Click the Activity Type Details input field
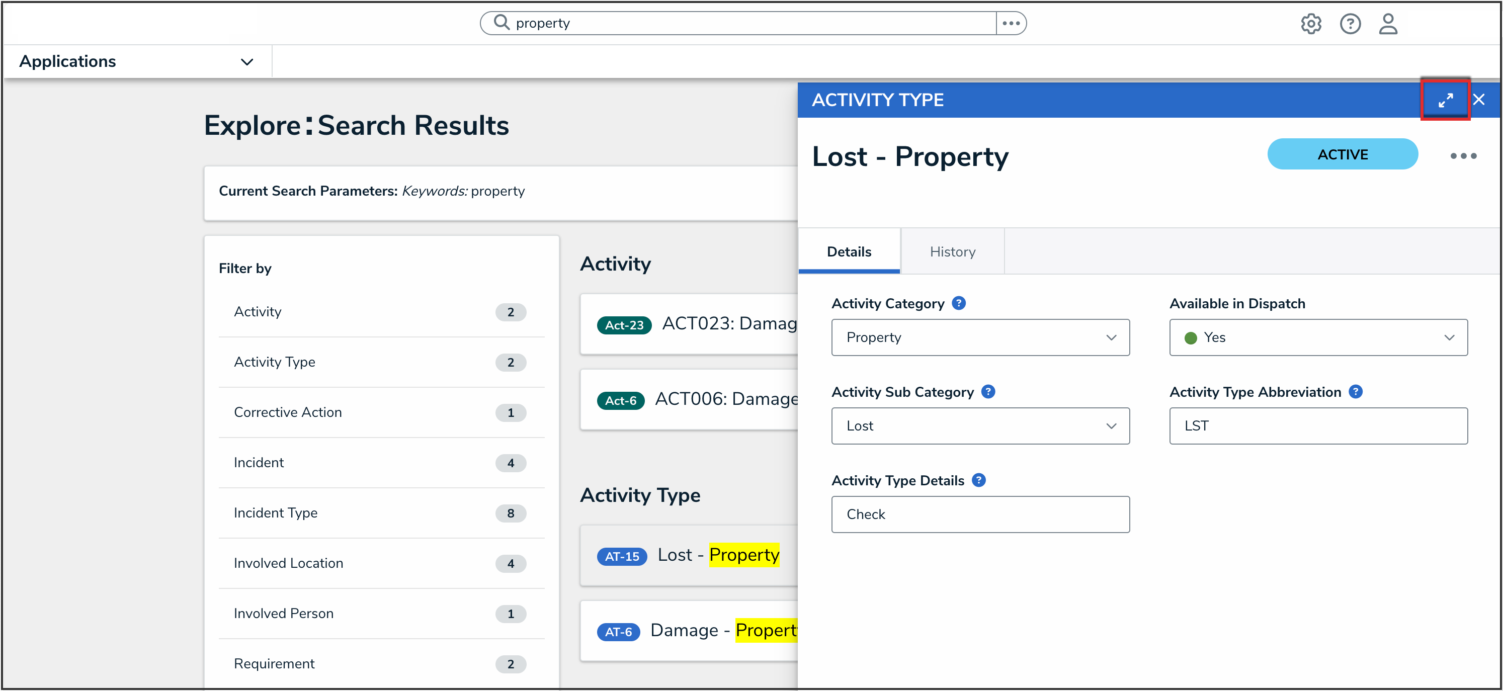This screenshot has width=1503, height=691. click(980, 514)
